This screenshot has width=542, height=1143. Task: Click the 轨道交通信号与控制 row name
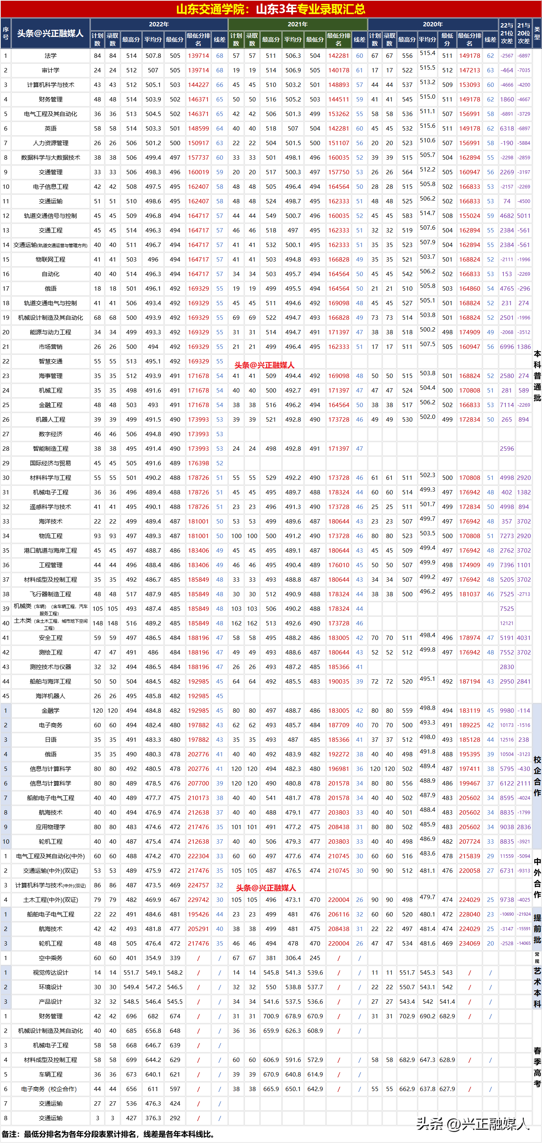click(51, 216)
